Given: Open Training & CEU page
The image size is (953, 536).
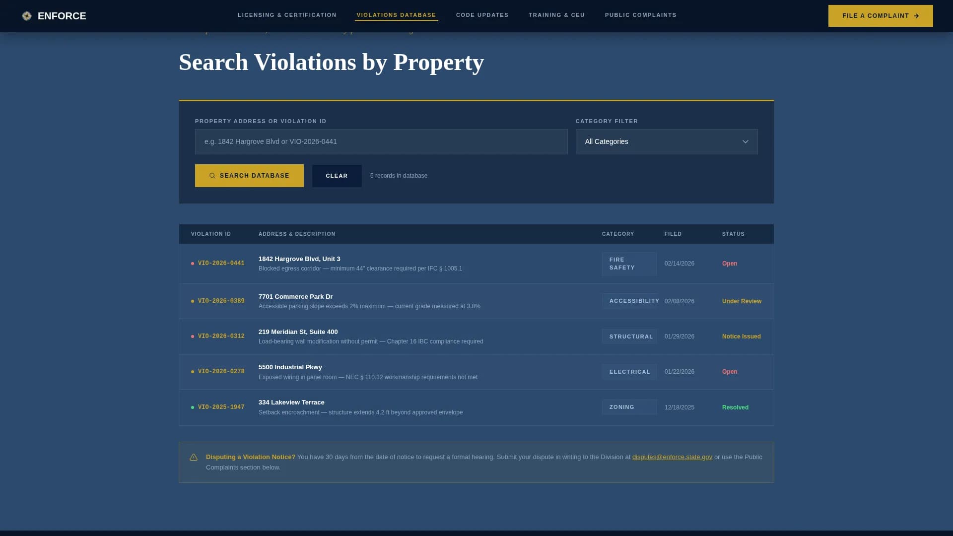Looking at the screenshot, I should [556, 15].
